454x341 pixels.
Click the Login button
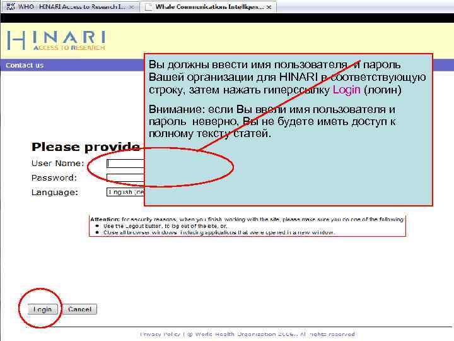tap(43, 309)
